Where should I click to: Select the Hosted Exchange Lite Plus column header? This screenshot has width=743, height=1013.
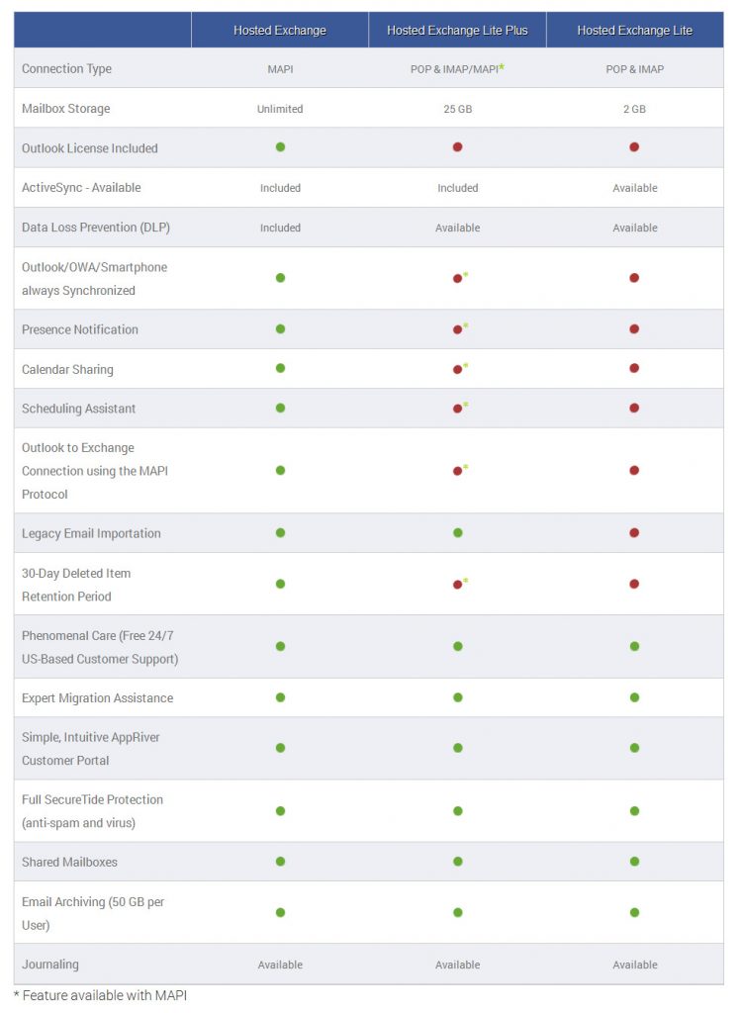[x=457, y=30]
